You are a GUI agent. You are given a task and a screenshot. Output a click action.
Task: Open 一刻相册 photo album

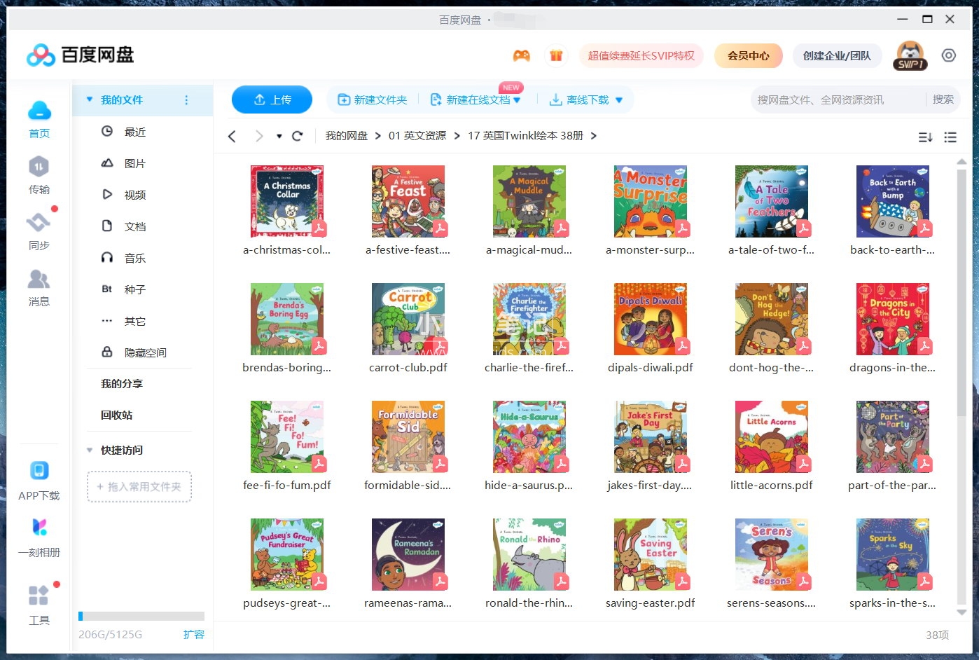coord(39,536)
